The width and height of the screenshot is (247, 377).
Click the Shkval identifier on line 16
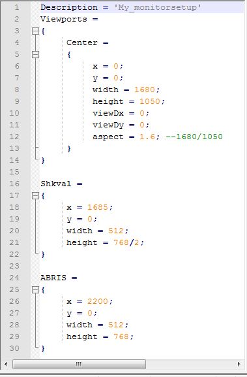click(56, 184)
